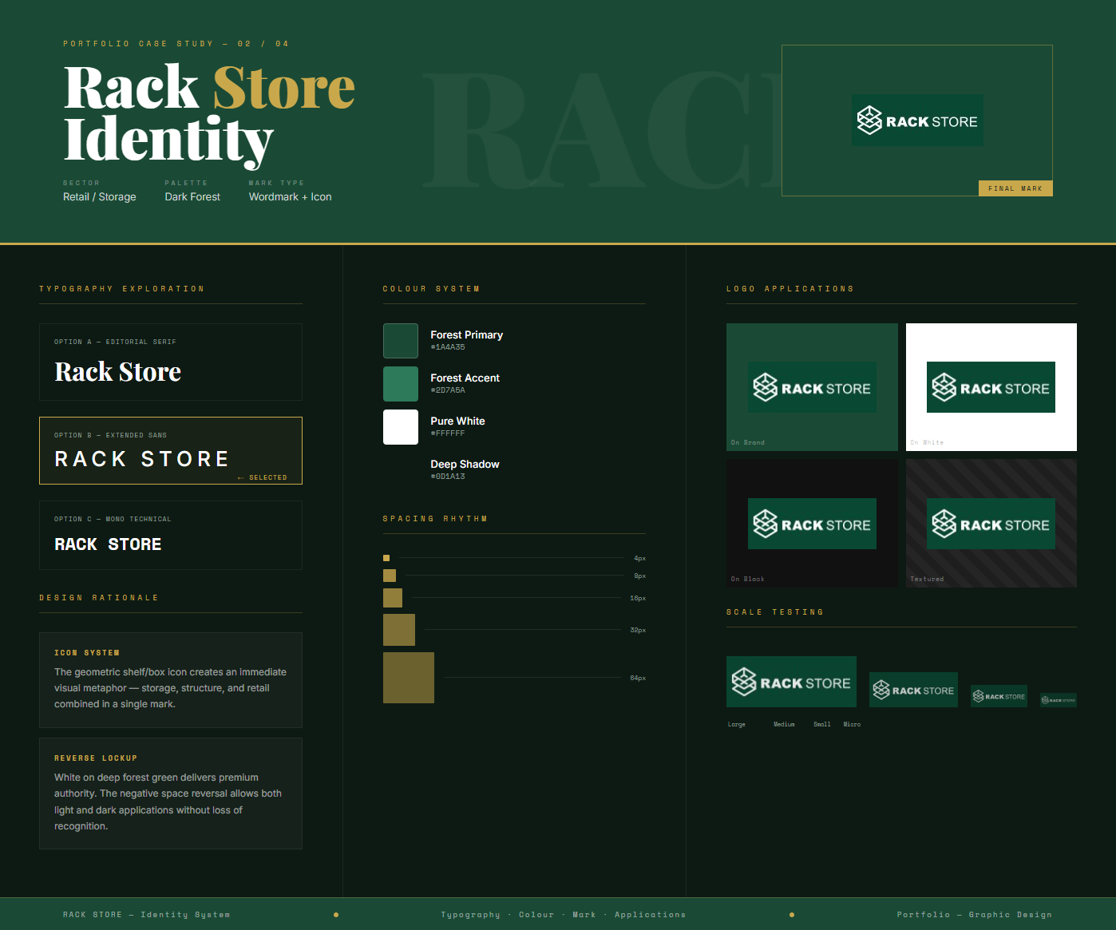1116x930 pixels.
Task: Toggle selection of Option A — Editorial Serif
Action: (171, 362)
